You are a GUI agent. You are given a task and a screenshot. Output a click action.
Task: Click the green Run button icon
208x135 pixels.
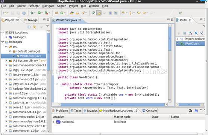coord(39,13)
